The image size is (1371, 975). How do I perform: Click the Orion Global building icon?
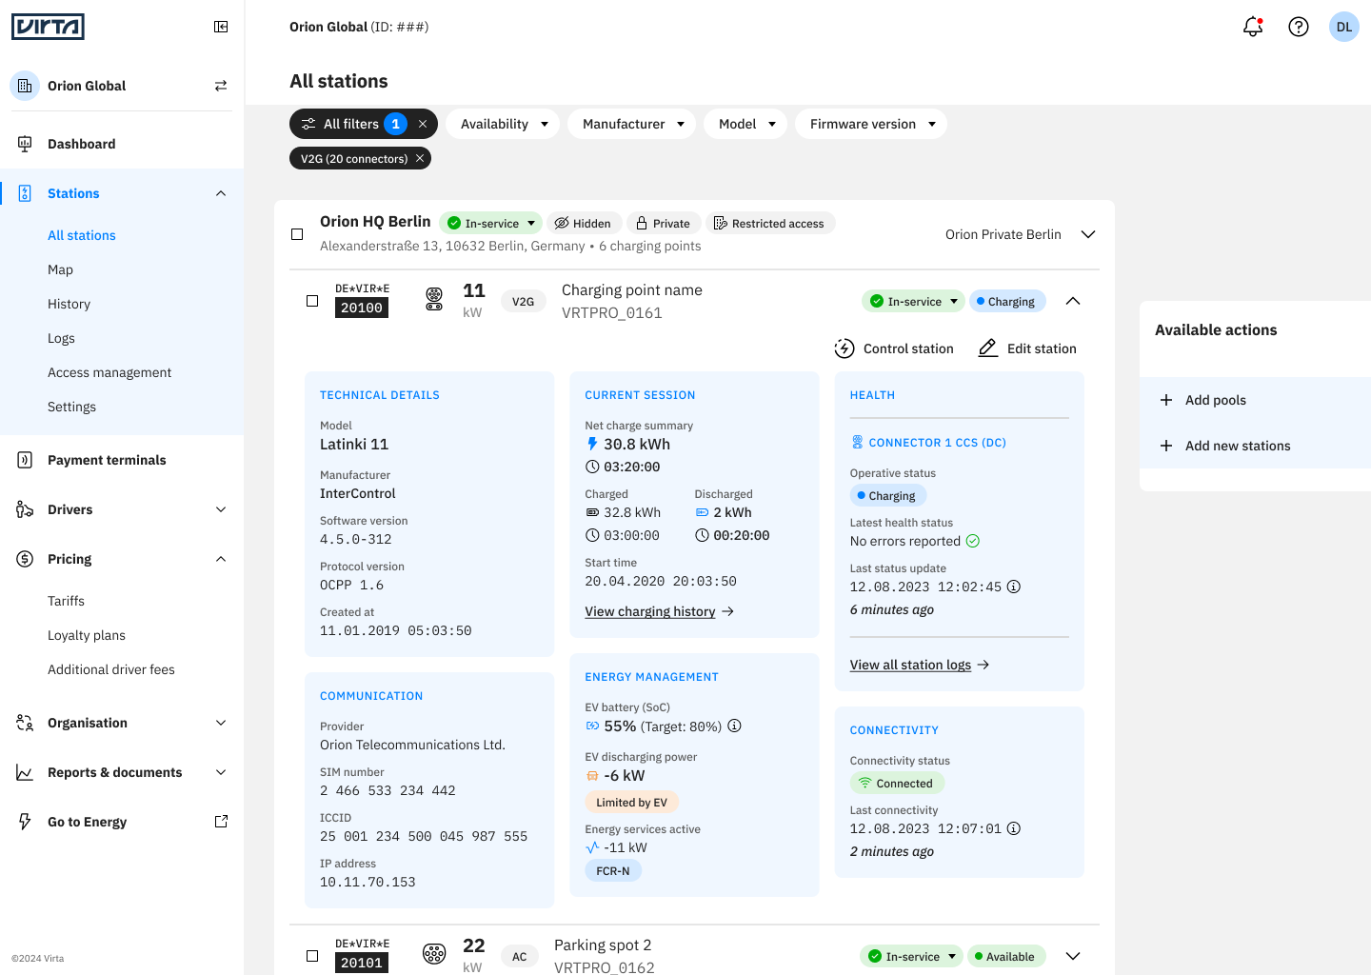pos(25,86)
